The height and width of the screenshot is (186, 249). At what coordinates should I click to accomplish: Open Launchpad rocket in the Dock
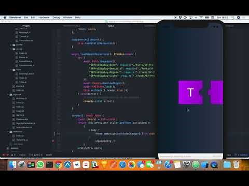(x=22, y=165)
